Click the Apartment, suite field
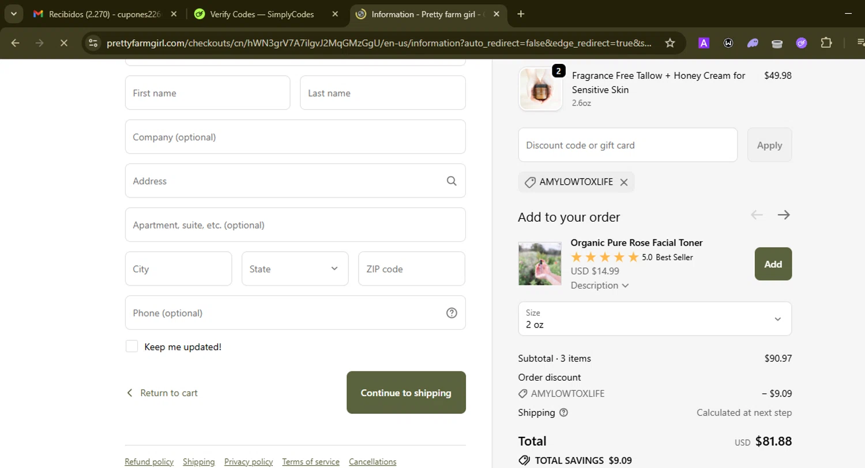 pyautogui.click(x=295, y=225)
